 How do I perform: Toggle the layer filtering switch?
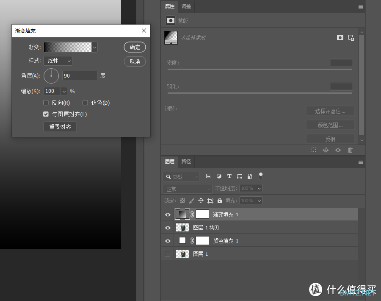[260, 176]
